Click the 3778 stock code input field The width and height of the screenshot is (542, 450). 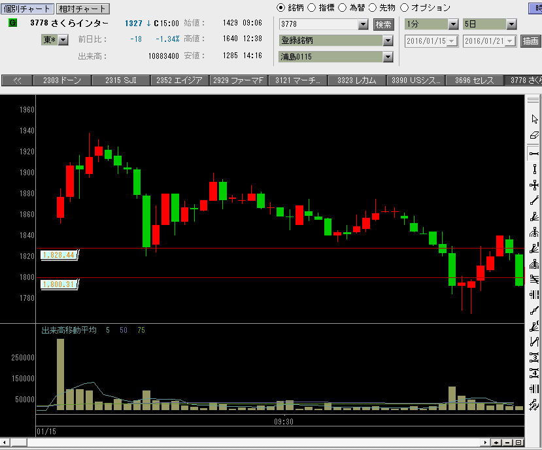[x=319, y=24]
